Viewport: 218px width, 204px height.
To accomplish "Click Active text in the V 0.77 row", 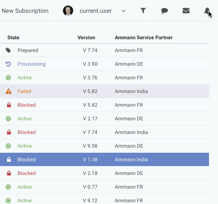I will pos(24,187).
